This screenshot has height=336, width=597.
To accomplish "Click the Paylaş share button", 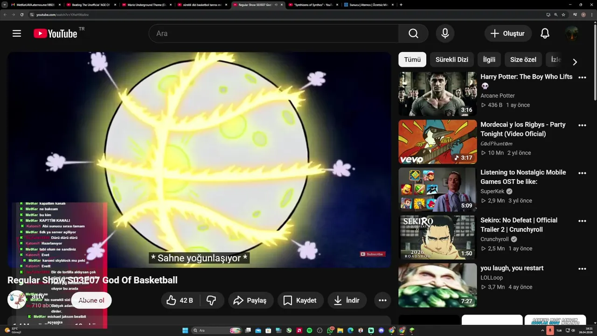I will tap(250, 301).
